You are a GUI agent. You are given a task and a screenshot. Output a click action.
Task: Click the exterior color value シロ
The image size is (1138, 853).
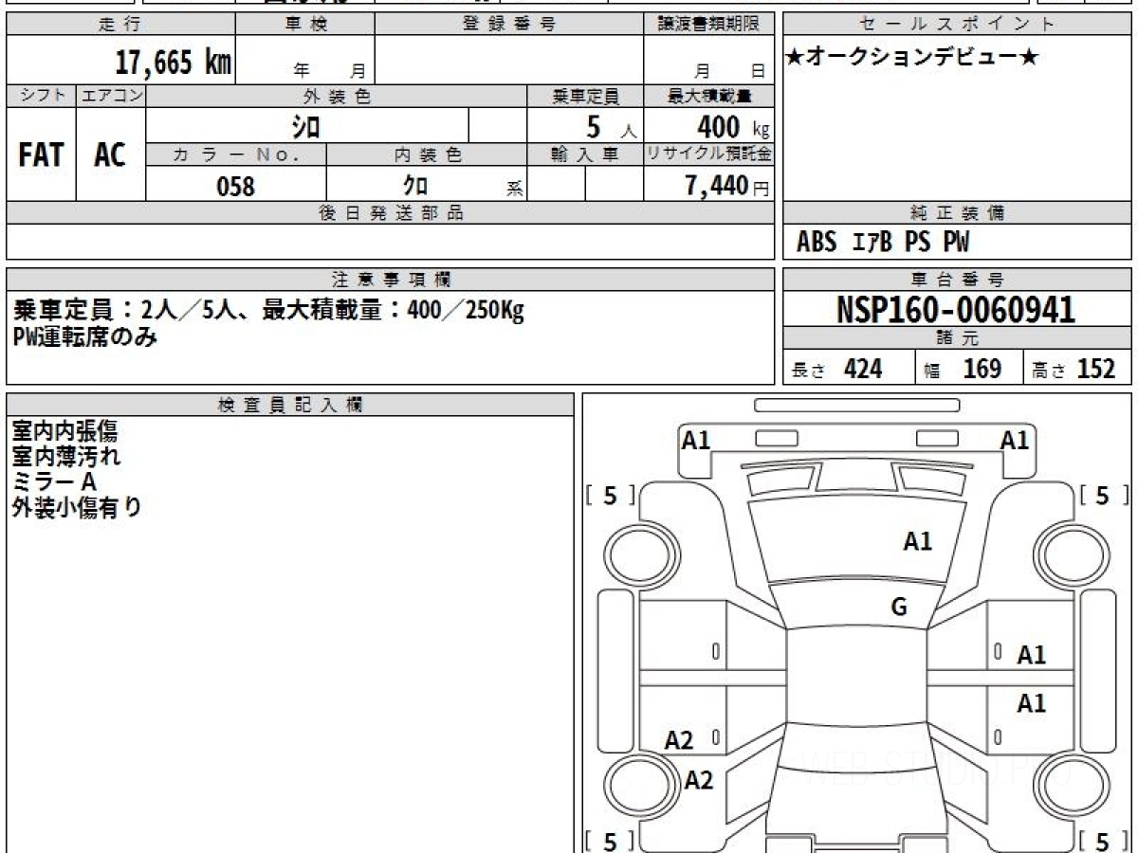click(305, 126)
